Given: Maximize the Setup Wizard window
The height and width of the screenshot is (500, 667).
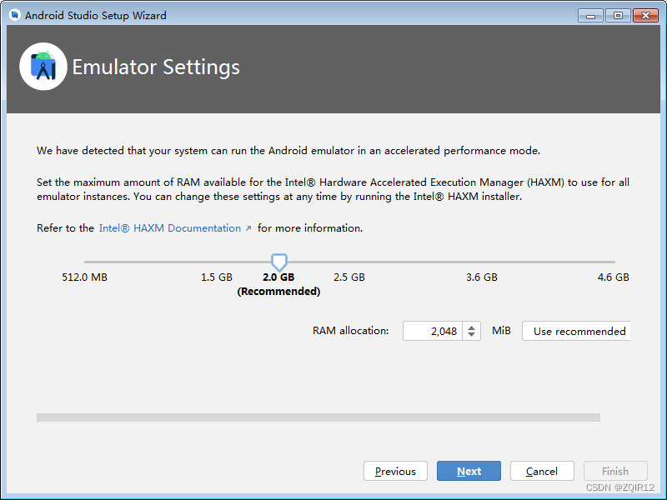Looking at the screenshot, I should tap(618, 16).
